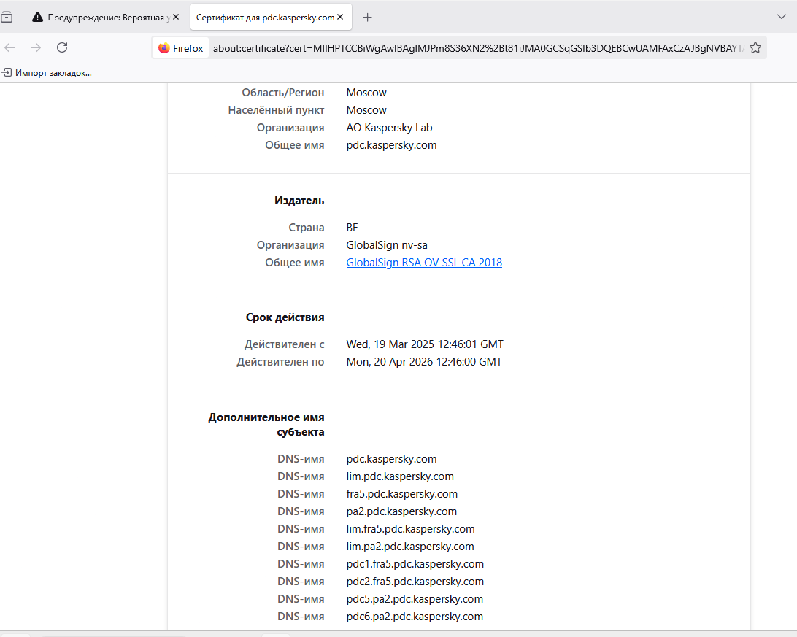Click the DNS name lim.pdc.kaspersky.com
The height and width of the screenshot is (637, 797).
coord(400,476)
